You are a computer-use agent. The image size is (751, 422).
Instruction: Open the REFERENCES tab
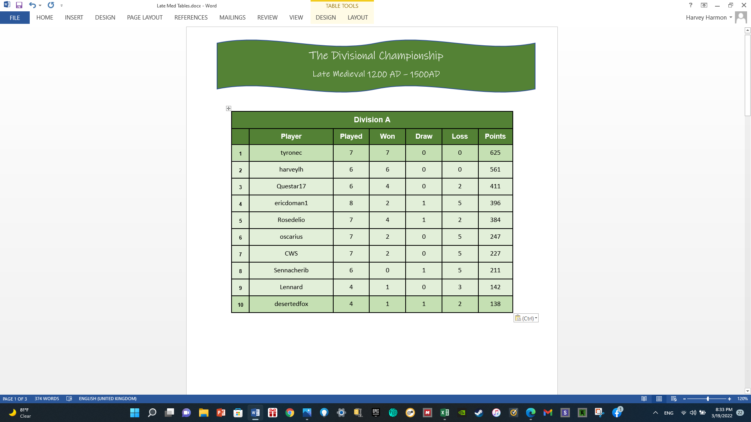click(x=191, y=18)
